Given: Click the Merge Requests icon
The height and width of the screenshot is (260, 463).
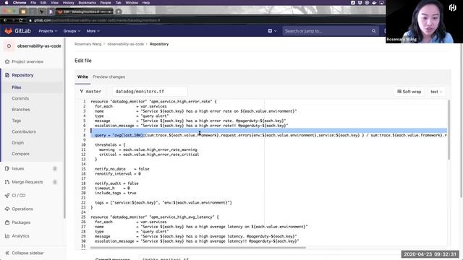Looking at the screenshot, I should coord(7,182).
